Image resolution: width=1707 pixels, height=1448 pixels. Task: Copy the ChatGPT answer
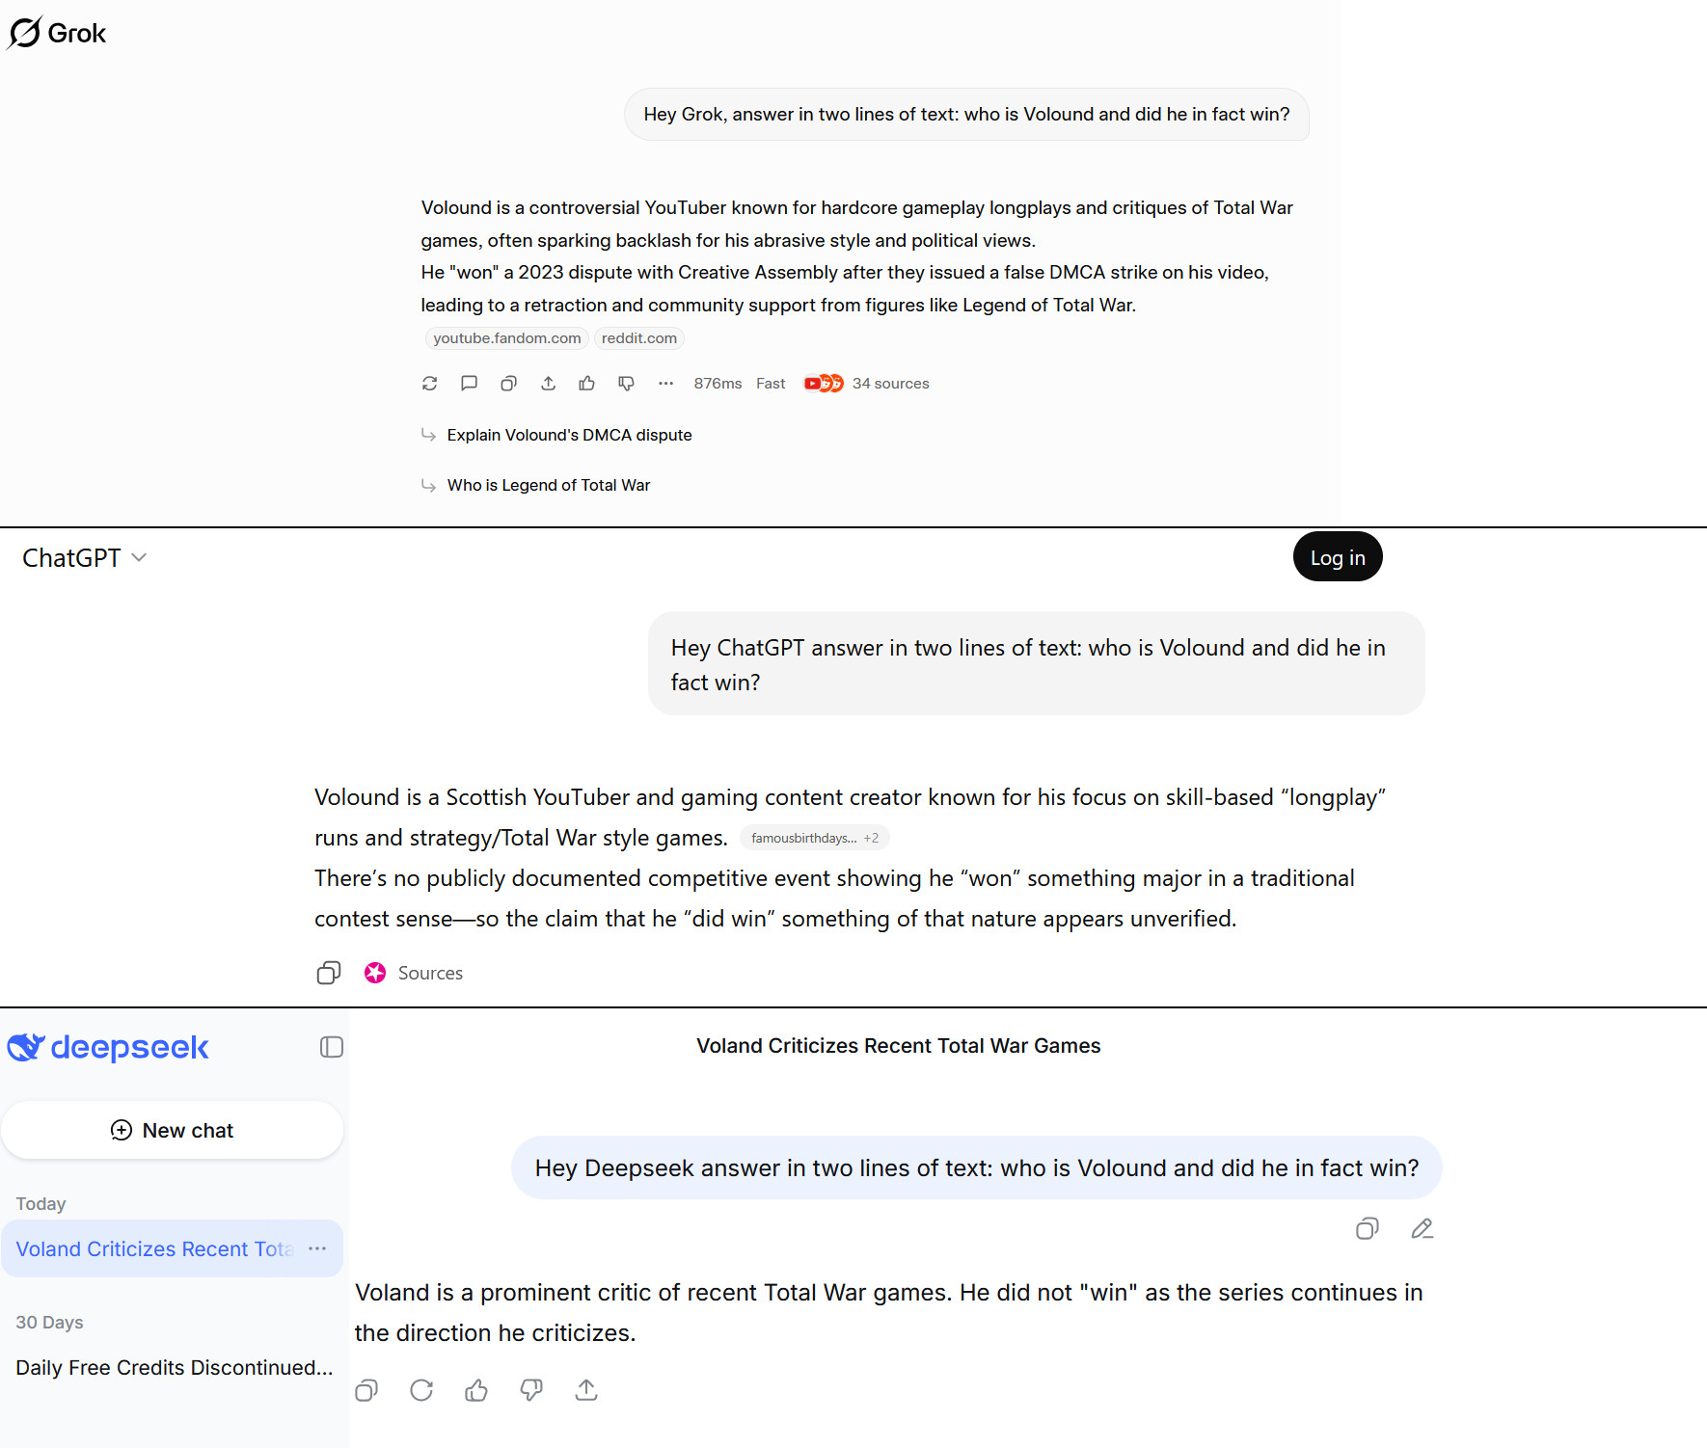click(329, 973)
